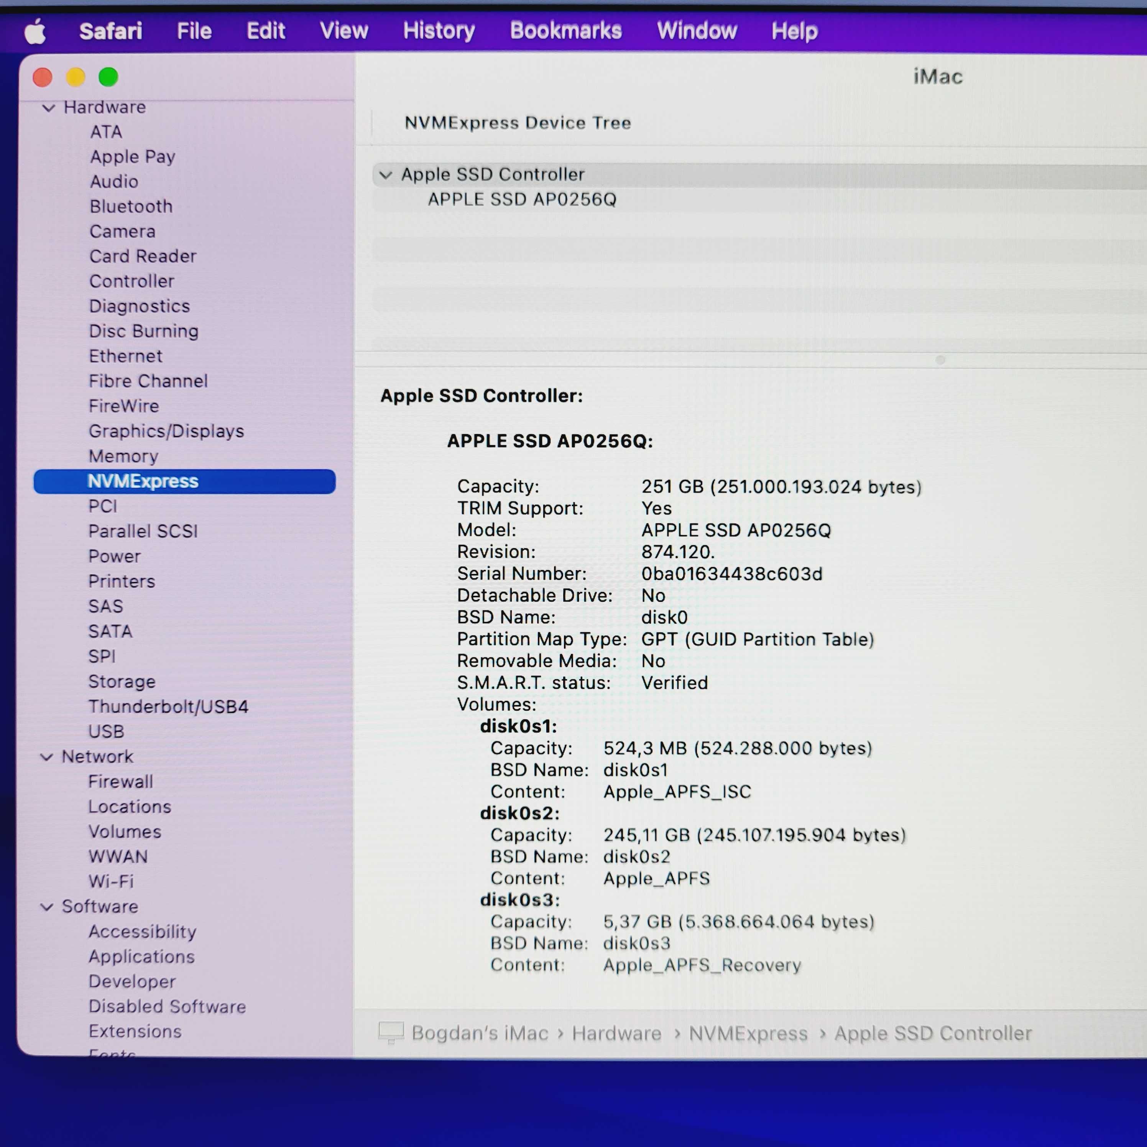The width and height of the screenshot is (1147, 1147).
Task: Select PCI in the sidebar
Action: (x=103, y=506)
